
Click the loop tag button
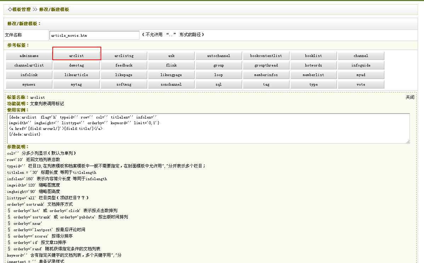219,75
